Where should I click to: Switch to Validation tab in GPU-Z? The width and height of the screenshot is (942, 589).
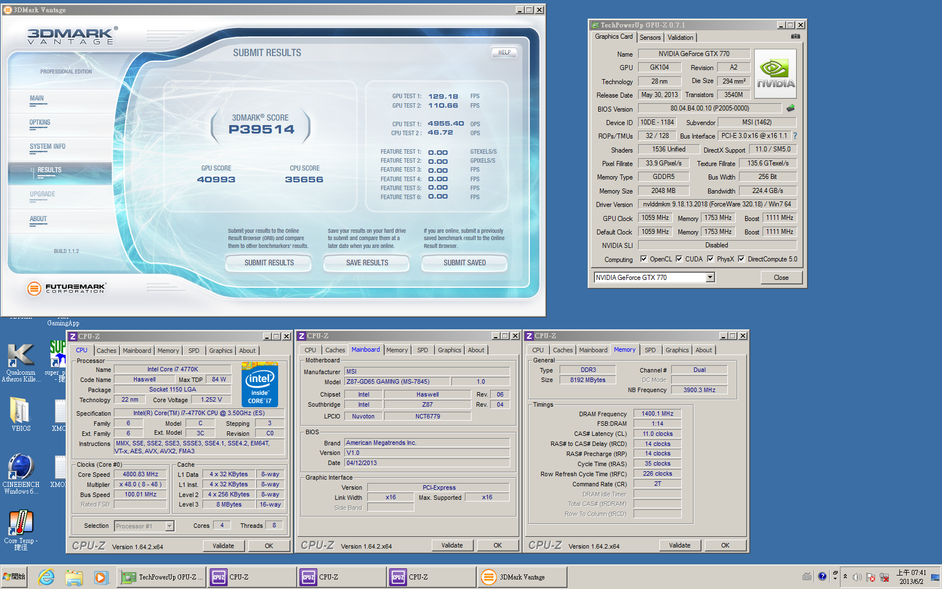tap(680, 38)
